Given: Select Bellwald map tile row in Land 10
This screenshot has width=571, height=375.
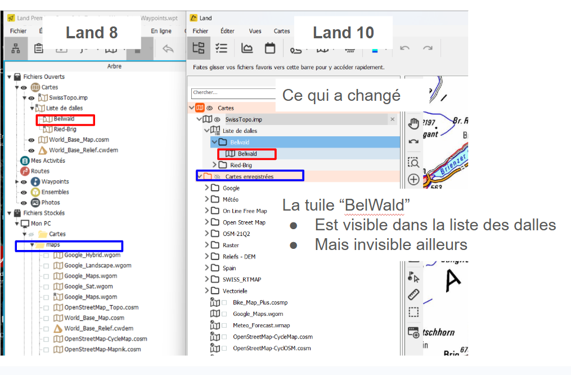Looking at the screenshot, I should point(247,154).
